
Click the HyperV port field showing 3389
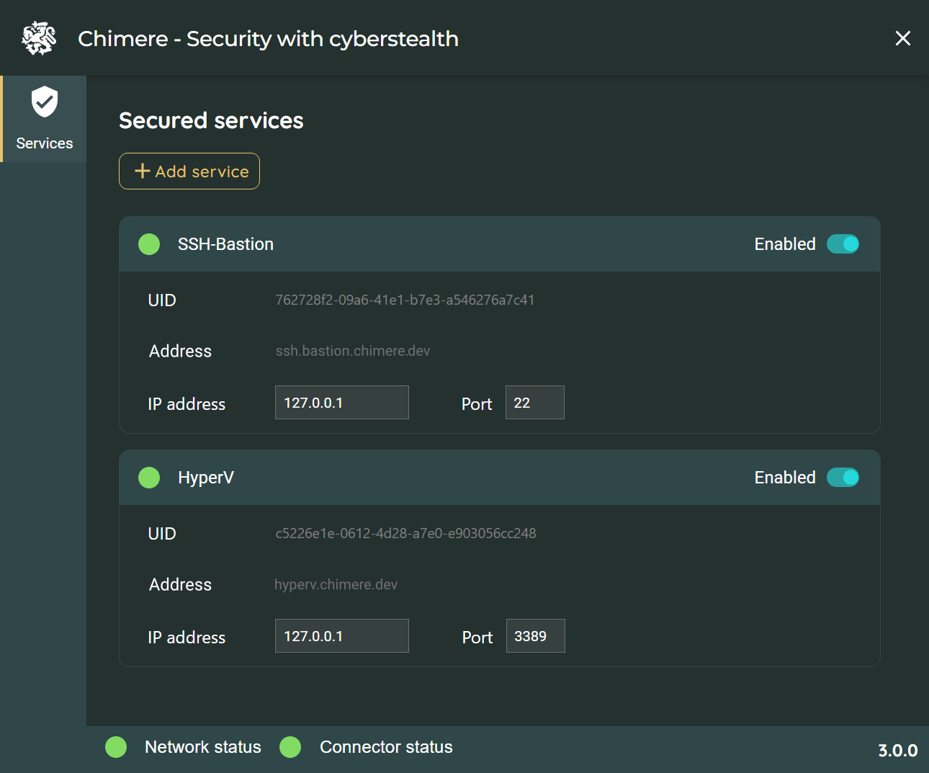click(536, 635)
